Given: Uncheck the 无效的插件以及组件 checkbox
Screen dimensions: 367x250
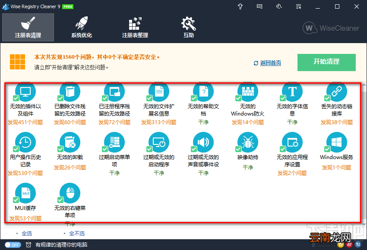Looking at the screenshot, I should click(16, 98).
